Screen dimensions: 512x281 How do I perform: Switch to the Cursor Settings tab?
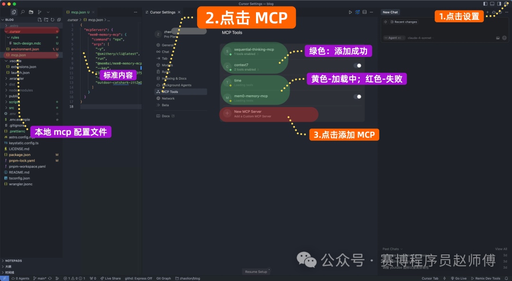[163, 12]
